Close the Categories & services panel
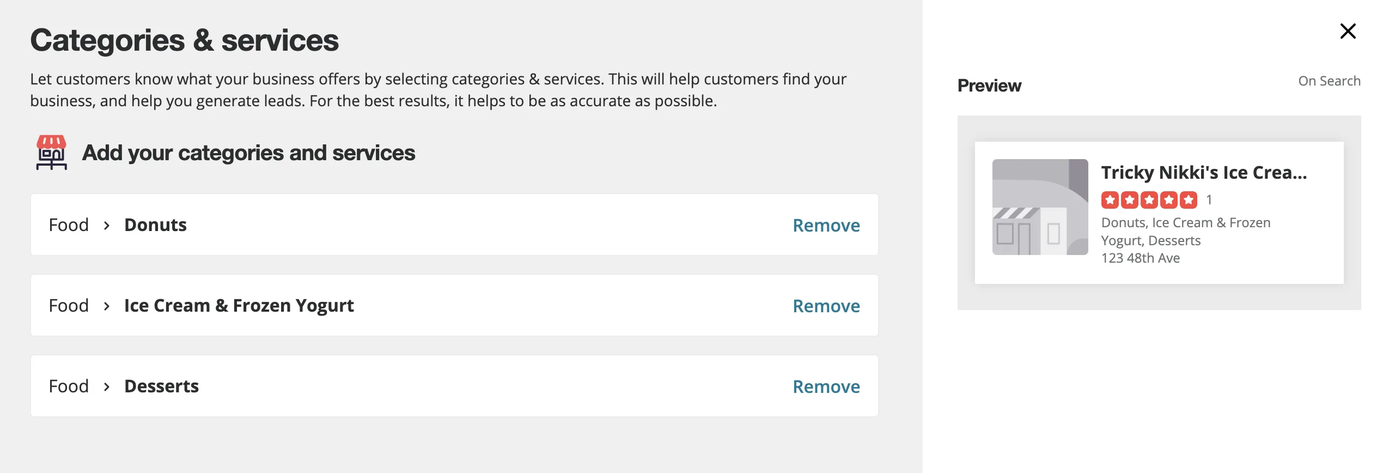The width and height of the screenshot is (1389, 473). (x=1348, y=31)
